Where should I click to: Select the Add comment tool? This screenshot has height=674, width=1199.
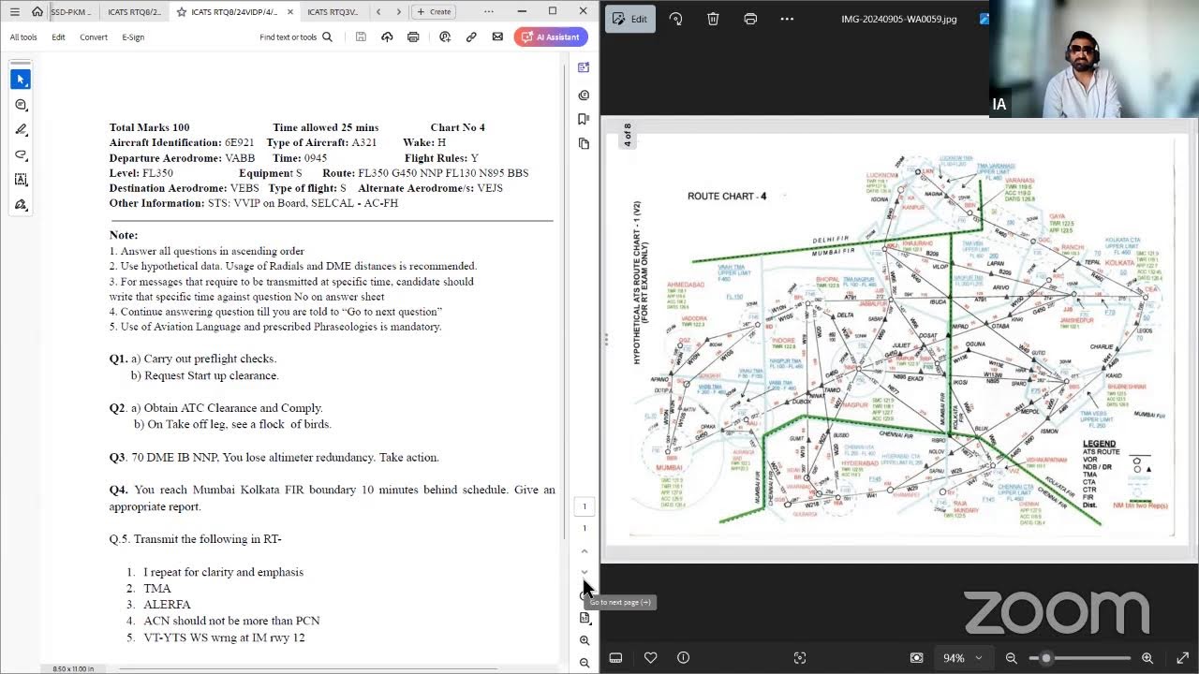click(21, 105)
